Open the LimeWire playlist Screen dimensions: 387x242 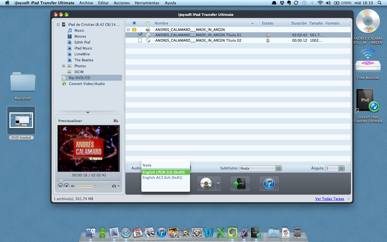pos(82,54)
